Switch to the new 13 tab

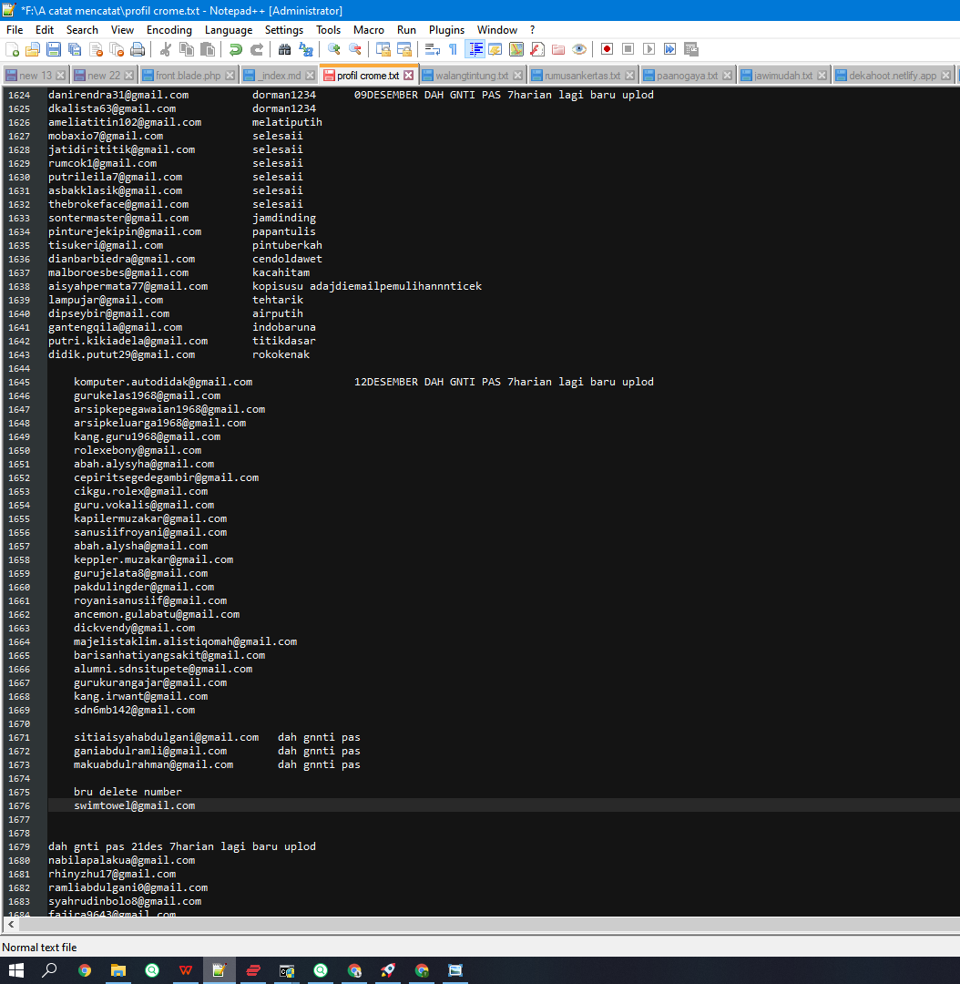click(x=36, y=76)
